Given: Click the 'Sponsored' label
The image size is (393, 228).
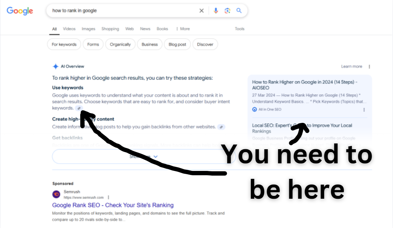Looking at the screenshot, I should tap(63, 184).
